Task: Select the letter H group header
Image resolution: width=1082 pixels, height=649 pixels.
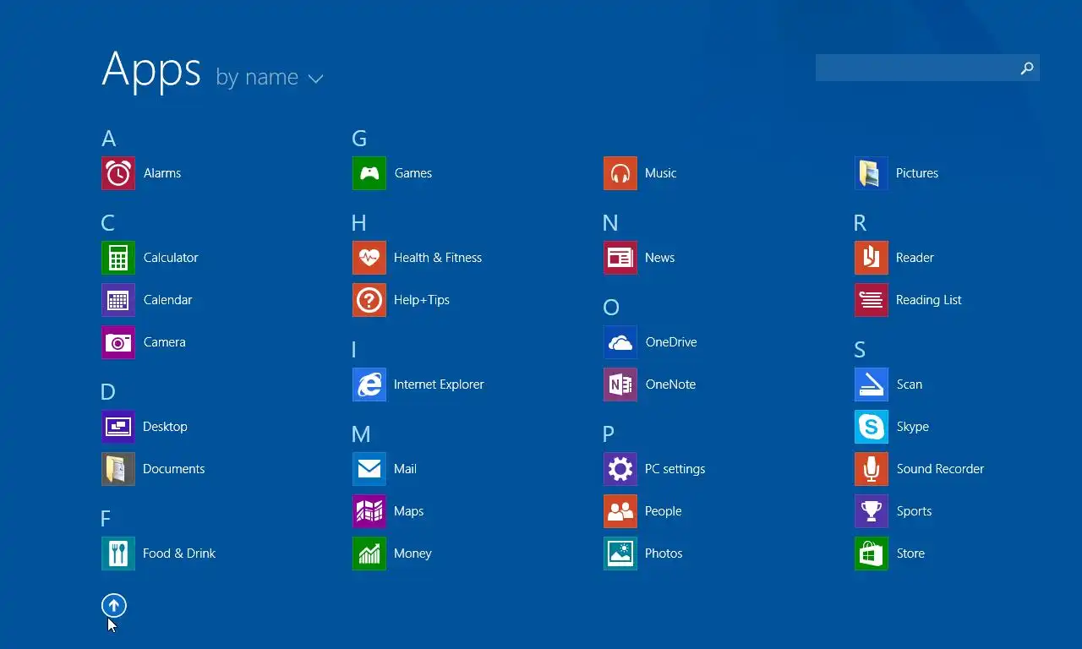Action: [x=359, y=223]
